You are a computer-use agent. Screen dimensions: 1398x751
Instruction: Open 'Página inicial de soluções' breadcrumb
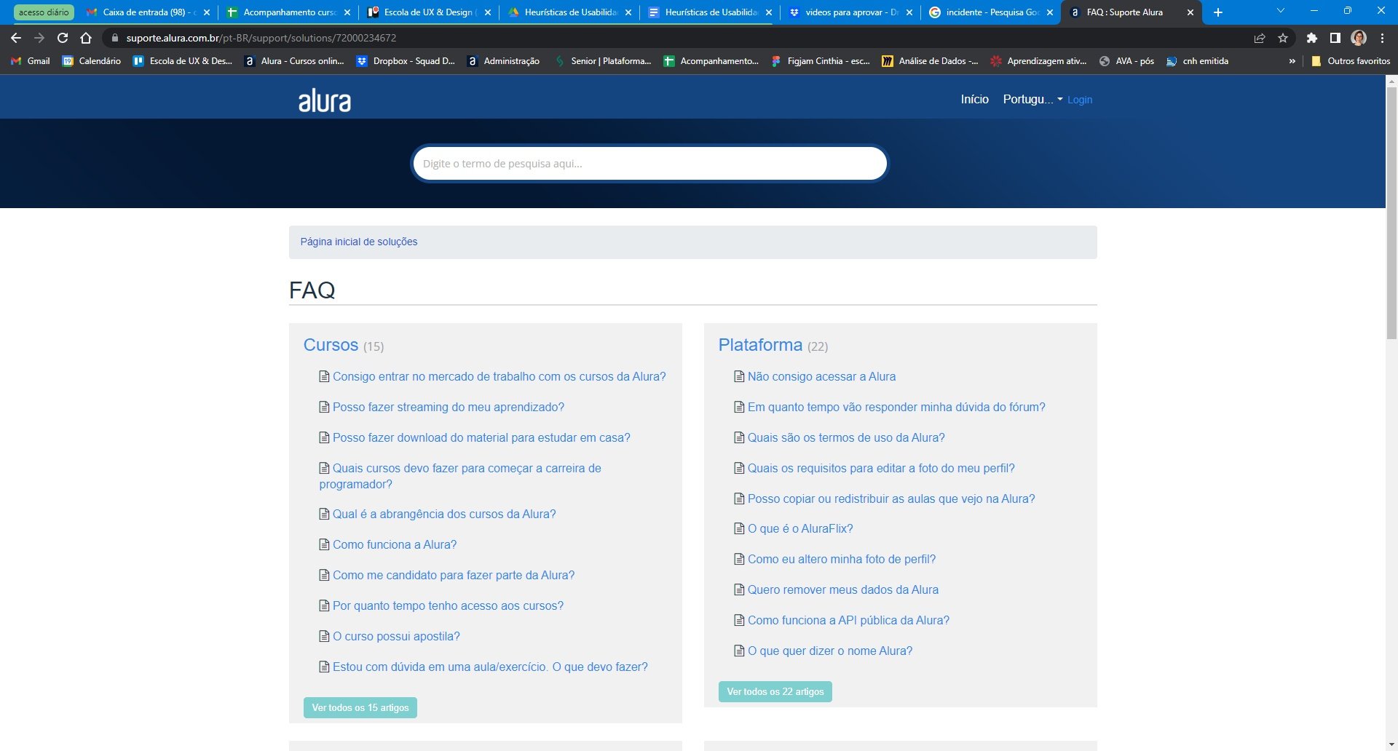359,242
